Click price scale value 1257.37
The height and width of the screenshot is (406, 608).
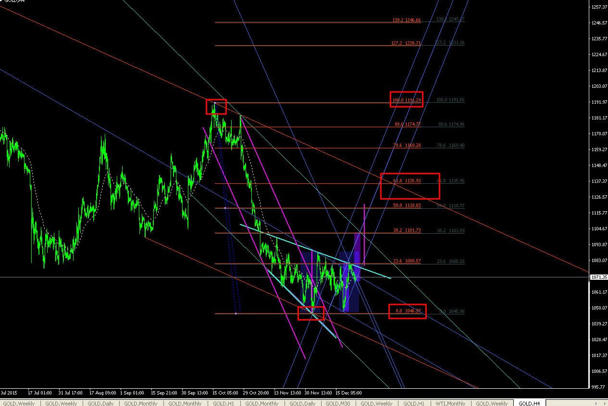(599, 7)
